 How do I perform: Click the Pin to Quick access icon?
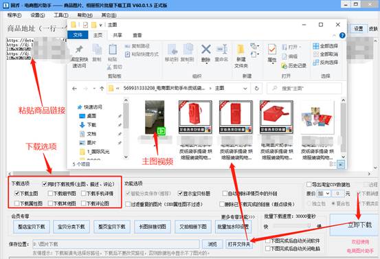(x=79, y=49)
